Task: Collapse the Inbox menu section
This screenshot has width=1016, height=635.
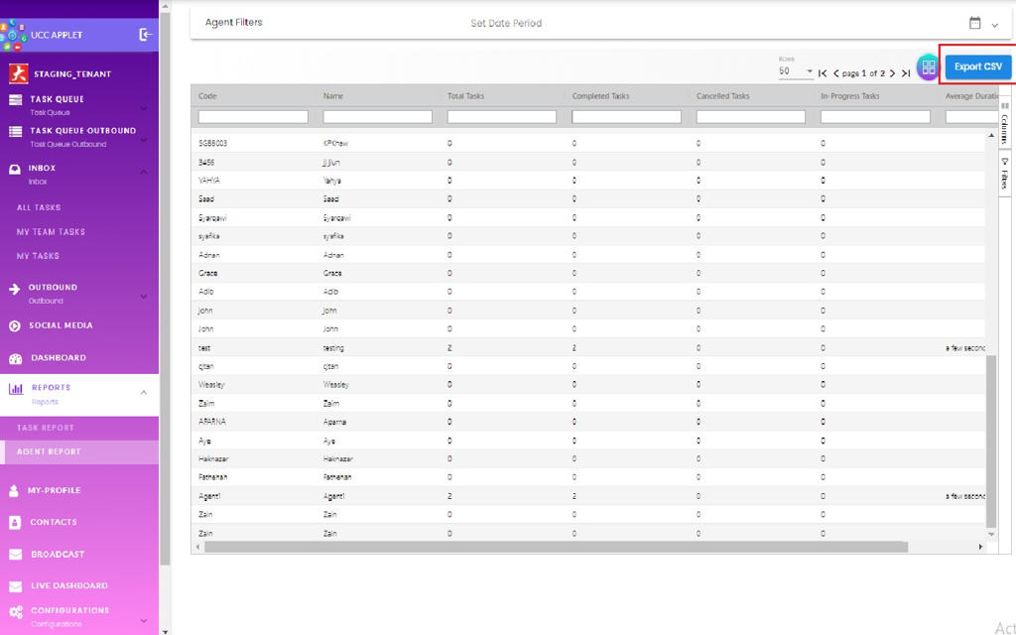Action: click(143, 173)
